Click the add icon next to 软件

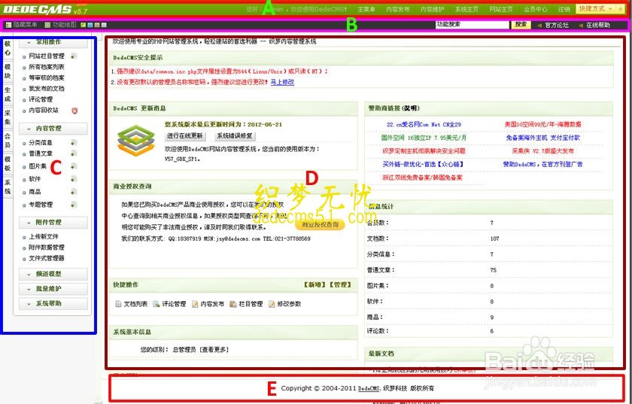click(74, 179)
